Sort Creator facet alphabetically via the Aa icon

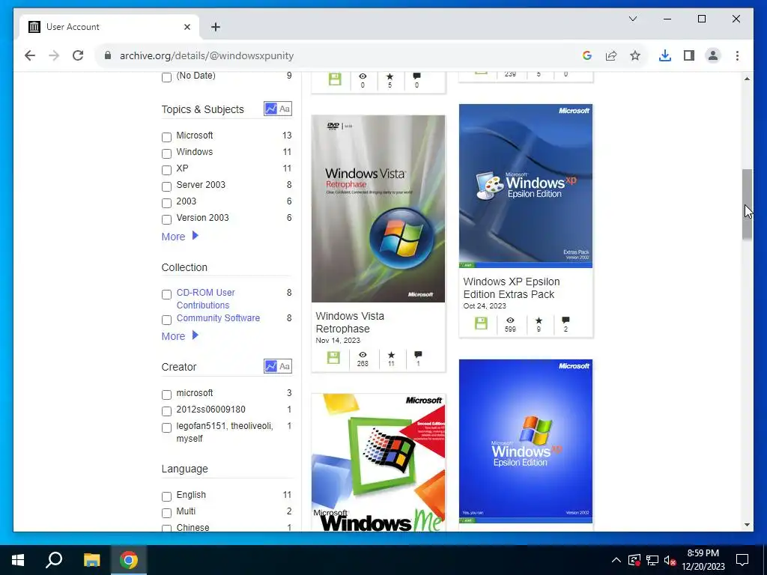click(x=285, y=366)
